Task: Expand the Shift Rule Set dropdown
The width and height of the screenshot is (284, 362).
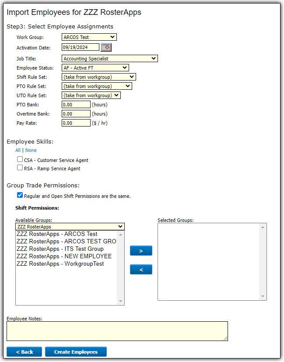Action: tap(98, 77)
